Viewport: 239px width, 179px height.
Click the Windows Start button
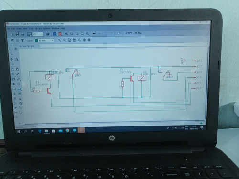(19, 132)
